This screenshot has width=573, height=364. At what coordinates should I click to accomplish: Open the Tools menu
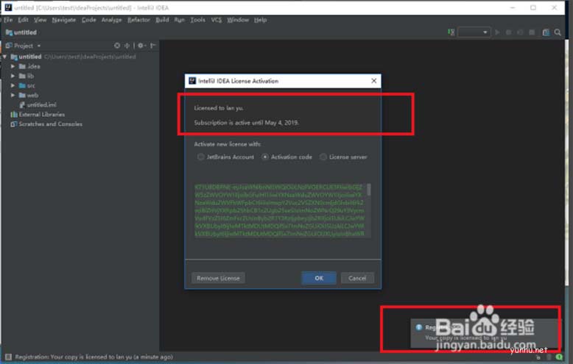197,20
